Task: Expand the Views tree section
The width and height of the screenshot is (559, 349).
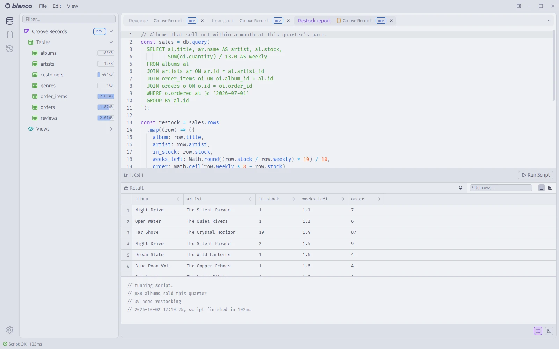Action: tap(111, 129)
